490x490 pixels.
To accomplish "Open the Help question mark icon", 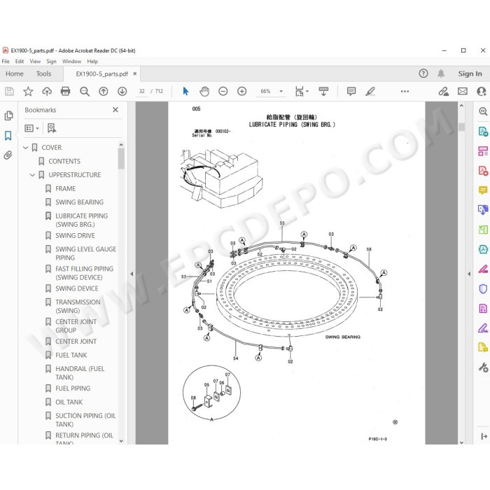I will click(x=423, y=73).
